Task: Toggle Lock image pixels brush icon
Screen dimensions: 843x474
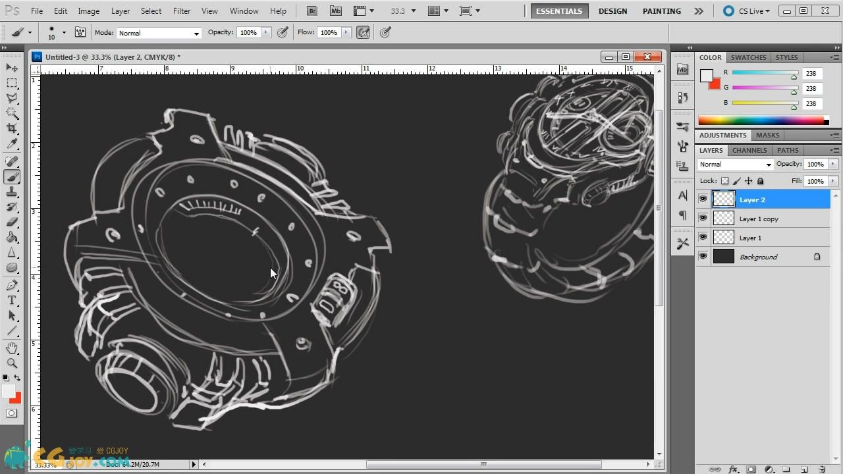Action: point(736,181)
